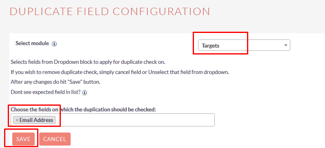Image resolution: width=325 pixels, height=148 pixels.
Task: Remove the Email Address tag using its x
Action: [17, 120]
